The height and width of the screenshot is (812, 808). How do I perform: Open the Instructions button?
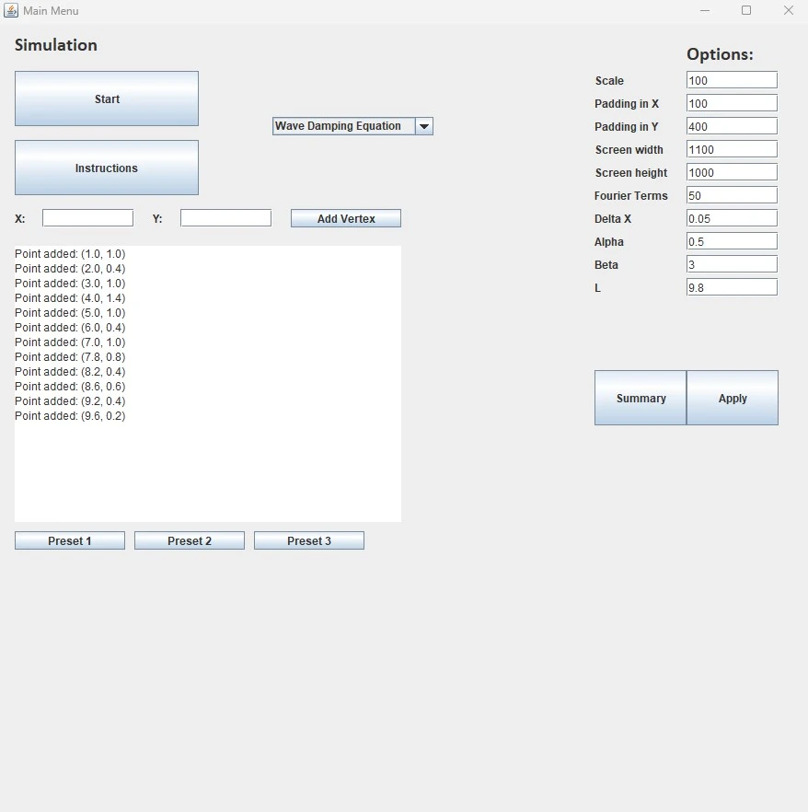coord(107,168)
